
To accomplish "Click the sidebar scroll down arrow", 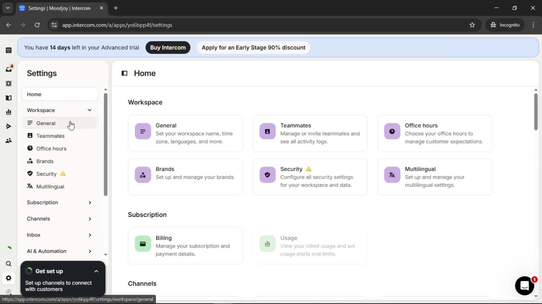I will [106, 254].
